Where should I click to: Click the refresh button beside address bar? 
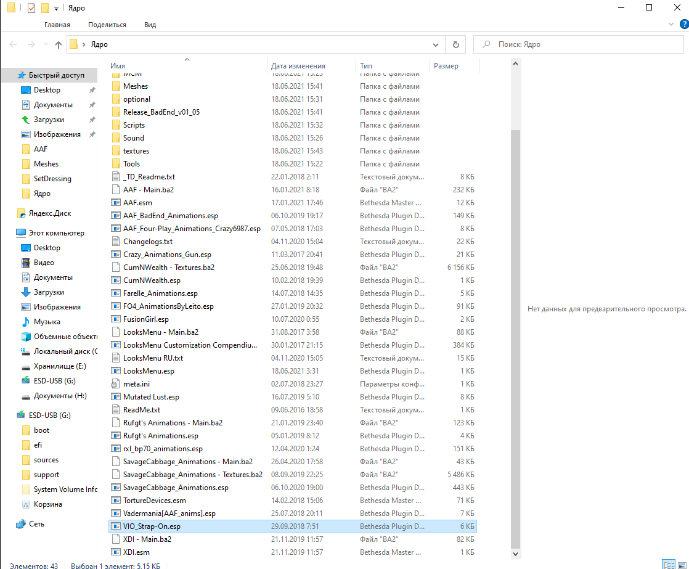point(455,44)
